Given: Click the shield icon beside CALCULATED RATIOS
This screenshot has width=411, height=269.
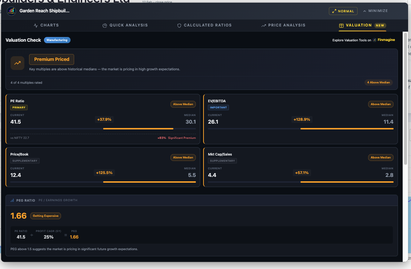Looking at the screenshot, I should pos(179,25).
